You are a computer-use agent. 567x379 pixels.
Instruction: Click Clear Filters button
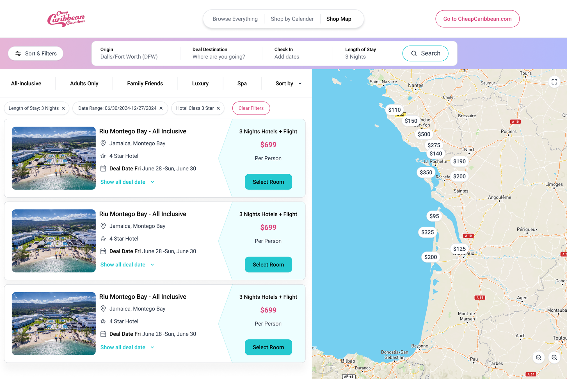251,108
